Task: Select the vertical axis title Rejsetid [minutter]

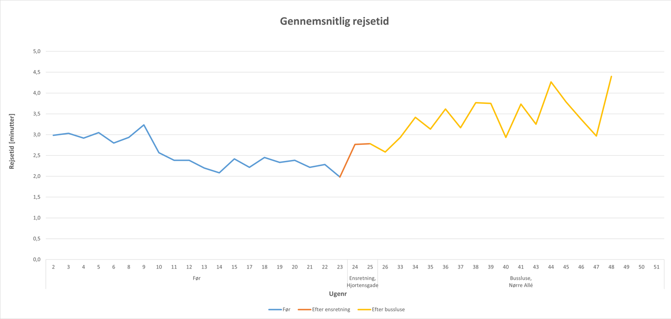Action: 12,142
